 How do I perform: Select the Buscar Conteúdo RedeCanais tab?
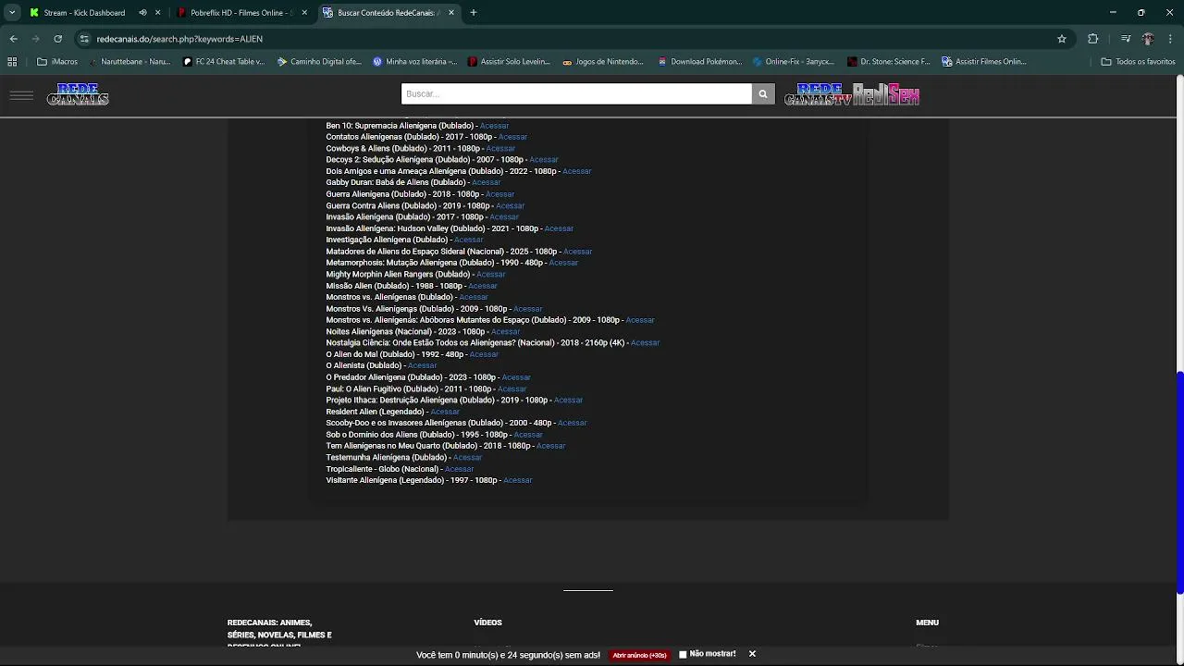click(x=387, y=13)
